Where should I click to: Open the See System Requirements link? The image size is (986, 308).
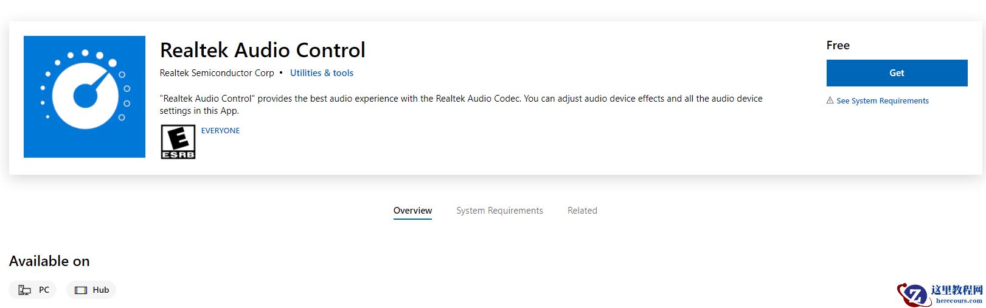(882, 101)
